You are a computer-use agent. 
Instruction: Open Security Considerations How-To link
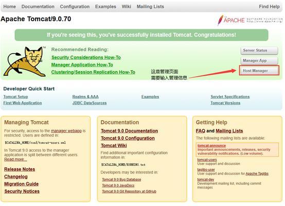86,58
